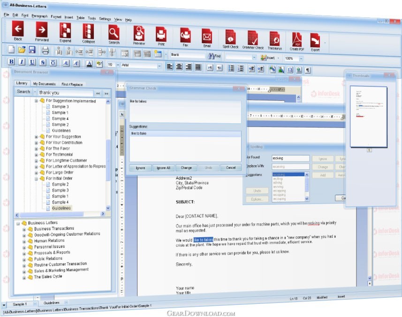Toggle Italic formatting
The height and width of the screenshot is (317, 402).
[22, 62]
